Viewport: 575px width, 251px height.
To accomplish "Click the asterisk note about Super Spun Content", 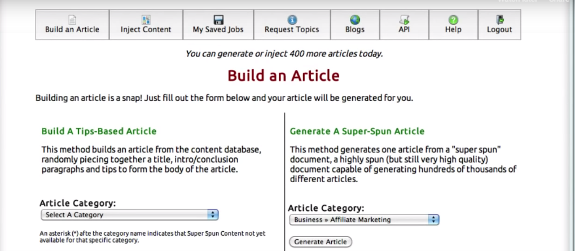I will [152, 237].
